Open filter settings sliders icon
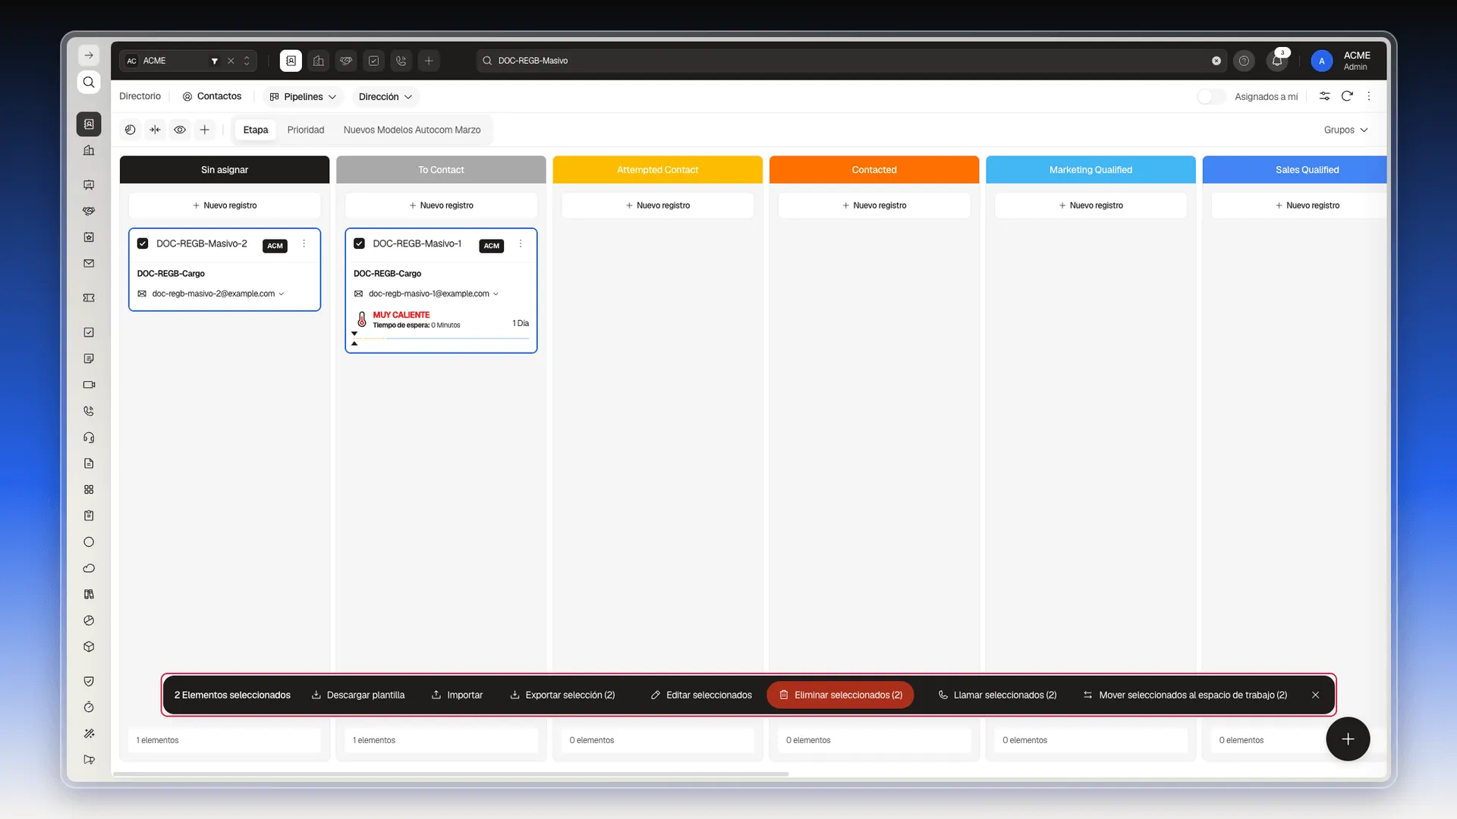Viewport: 1457px width, 819px height. pyautogui.click(x=1324, y=96)
